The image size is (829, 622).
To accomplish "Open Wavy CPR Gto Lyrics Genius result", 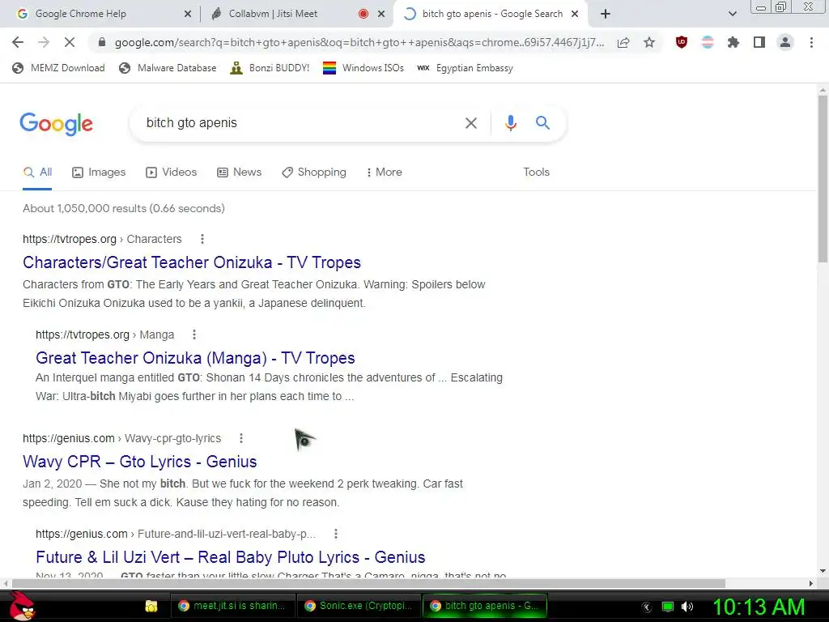I will coord(139,462).
